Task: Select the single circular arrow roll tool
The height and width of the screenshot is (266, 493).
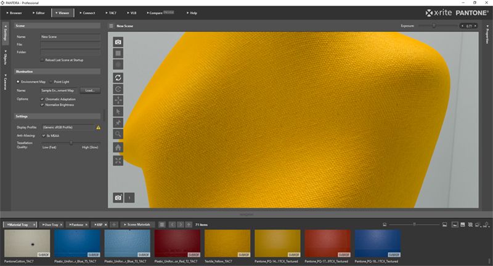Action: (x=118, y=89)
